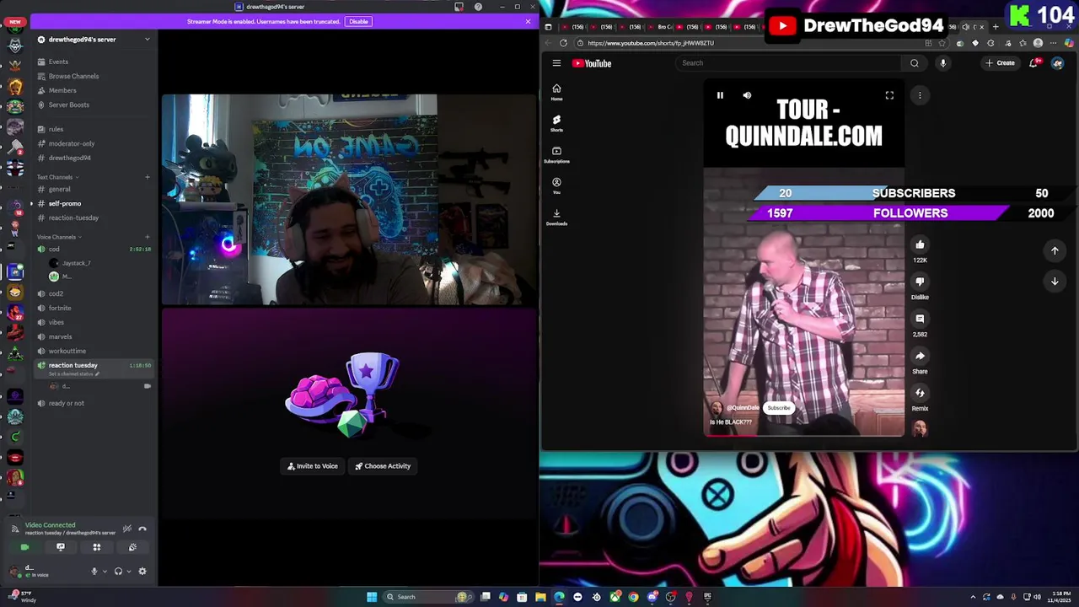Open YouTube notifications bell
The width and height of the screenshot is (1079, 607).
click(x=1034, y=63)
